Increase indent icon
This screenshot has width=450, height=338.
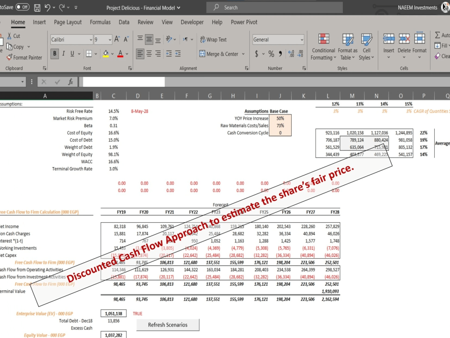tap(178, 54)
